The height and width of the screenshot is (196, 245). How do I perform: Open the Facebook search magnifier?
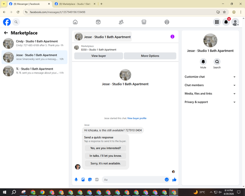(x=16, y=22)
